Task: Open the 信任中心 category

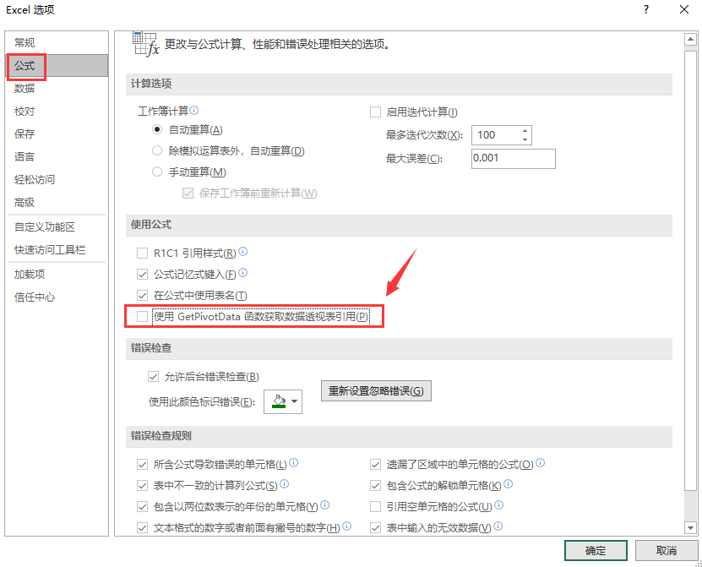Action: [x=57, y=297]
